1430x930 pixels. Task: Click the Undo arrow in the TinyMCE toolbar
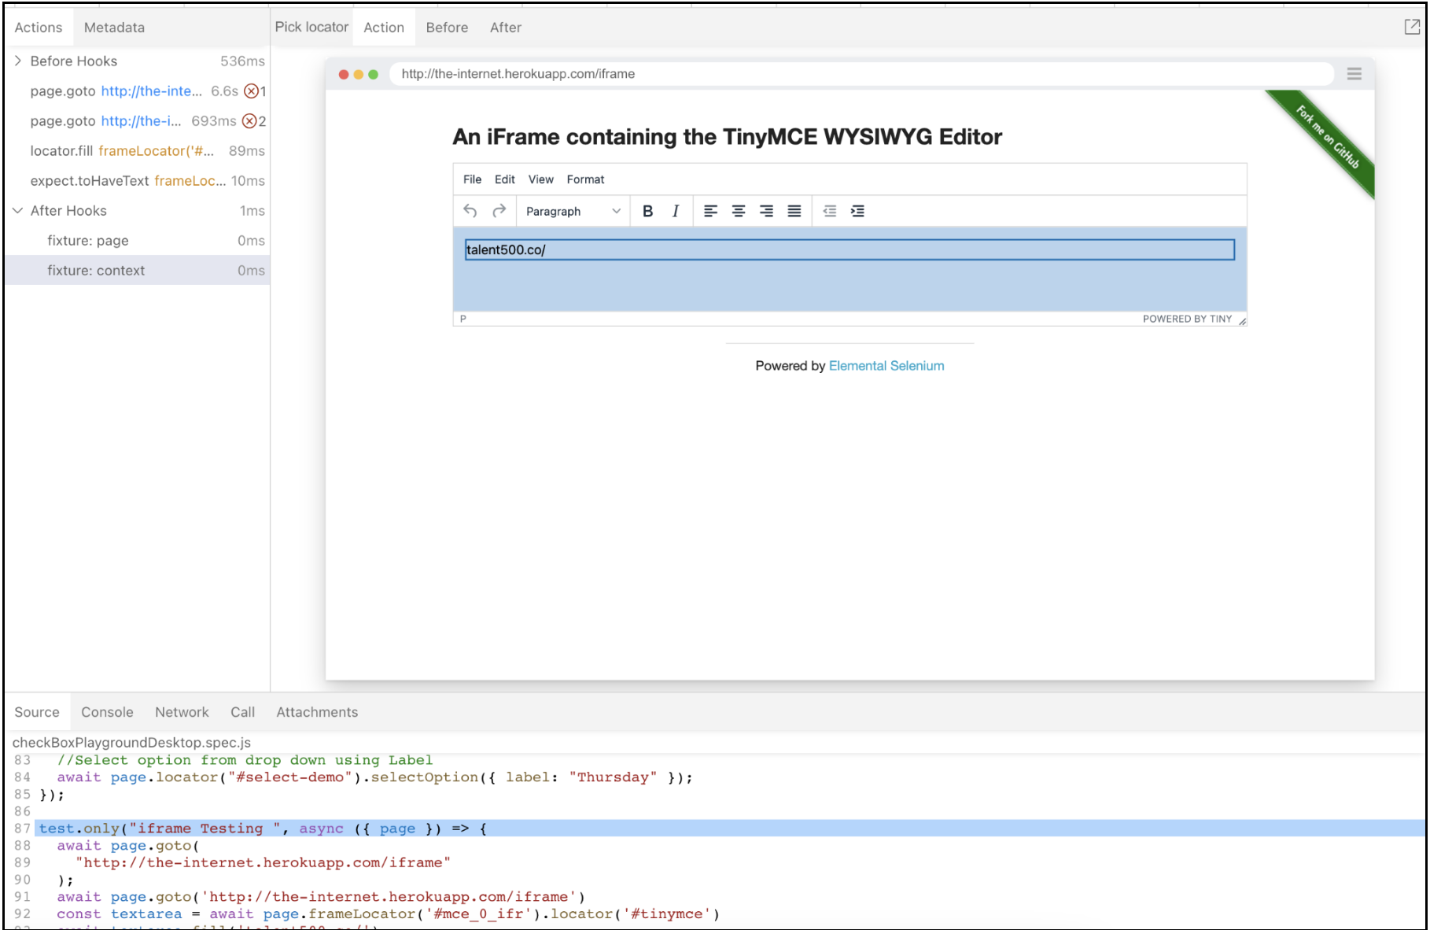pos(470,211)
